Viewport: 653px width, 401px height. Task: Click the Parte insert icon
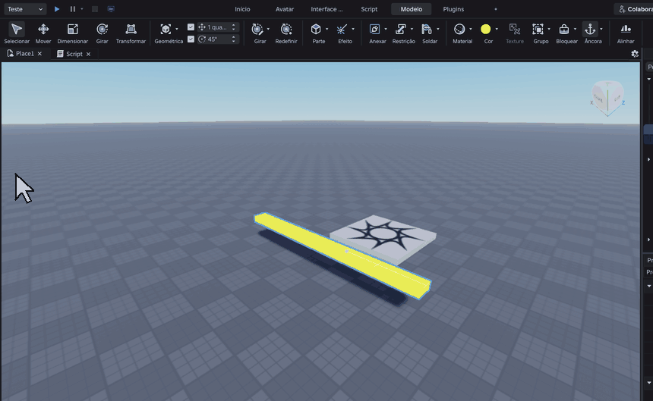pyautogui.click(x=316, y=29)
